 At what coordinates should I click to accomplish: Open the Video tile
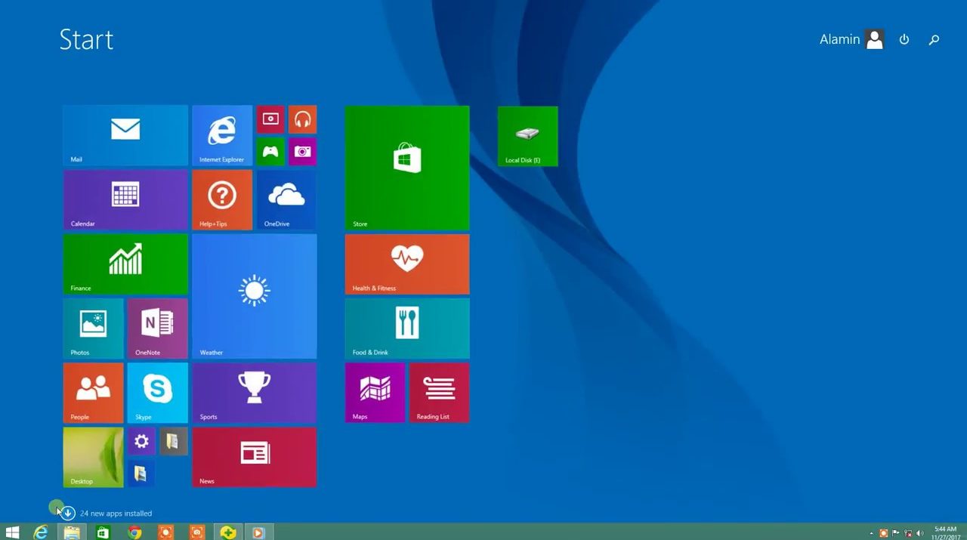[x=270, y=119]
